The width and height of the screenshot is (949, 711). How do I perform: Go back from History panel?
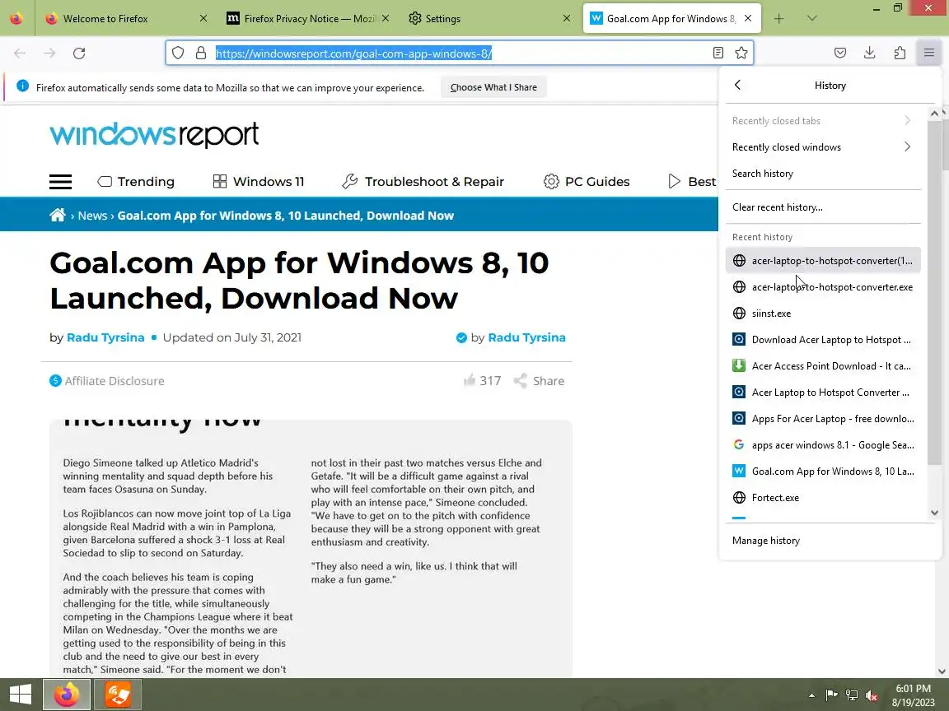pyautogui.click(x=737, y=86)
